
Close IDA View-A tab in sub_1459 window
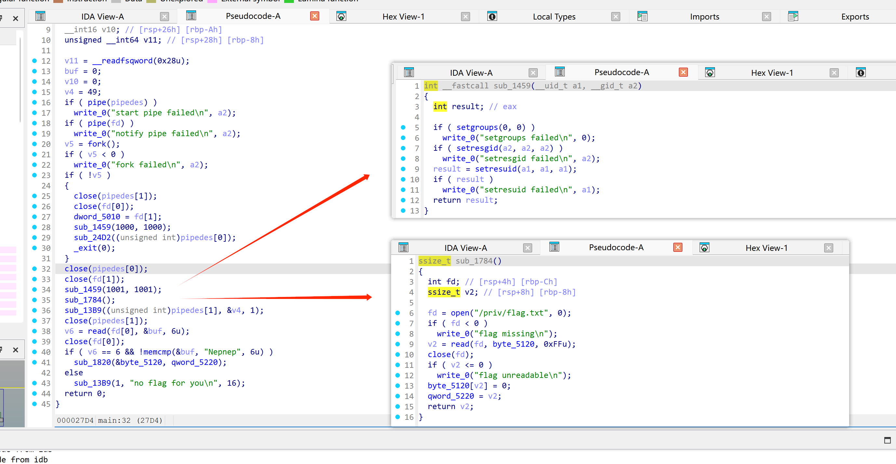pyautogui.click(x=533, y=73)
